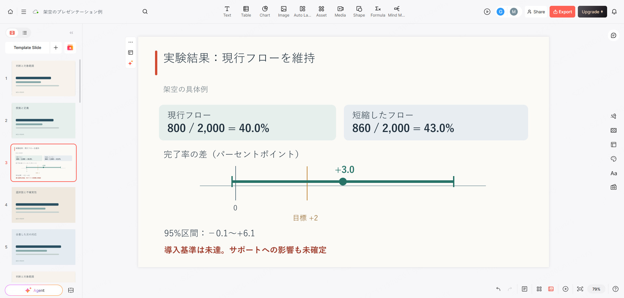624x298 pixels.
Task: Switch to slide thumbnail view
Action: click(12, 33)
